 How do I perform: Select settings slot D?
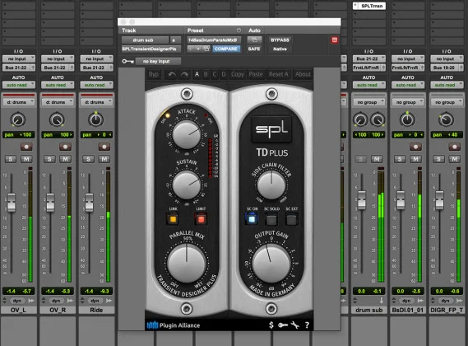pyautogui.click(x=223, y=74)
